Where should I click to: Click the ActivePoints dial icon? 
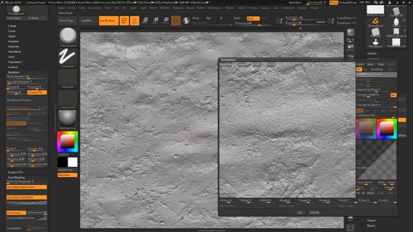[331, 21]
